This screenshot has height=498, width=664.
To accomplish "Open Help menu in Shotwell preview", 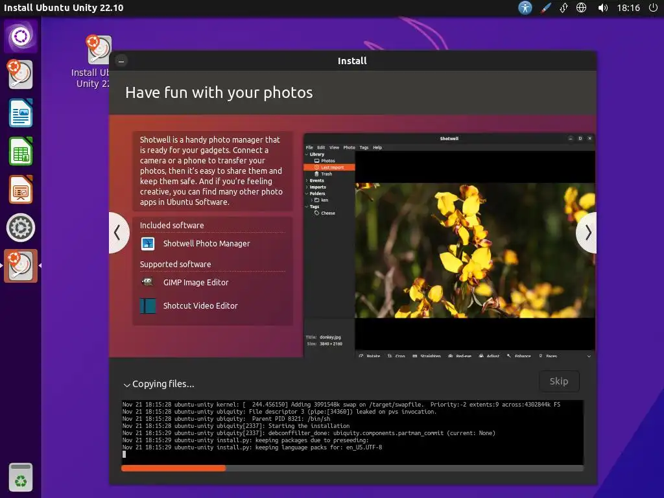I will pos(377,147).
